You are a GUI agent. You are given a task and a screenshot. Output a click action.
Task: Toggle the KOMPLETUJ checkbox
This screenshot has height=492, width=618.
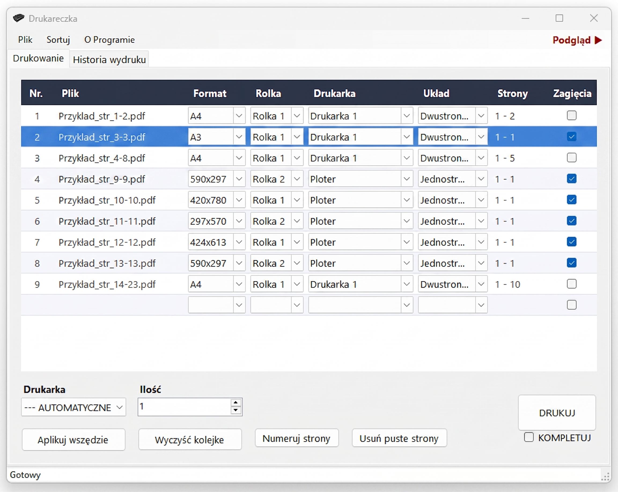pyautogui.click(x=529, y=437)
